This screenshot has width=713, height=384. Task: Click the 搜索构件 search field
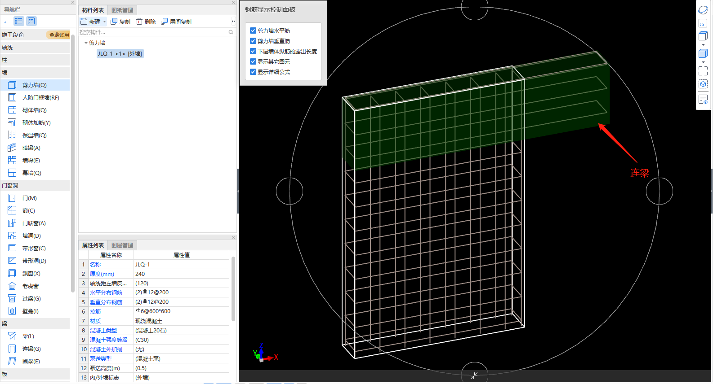(153, 32)
